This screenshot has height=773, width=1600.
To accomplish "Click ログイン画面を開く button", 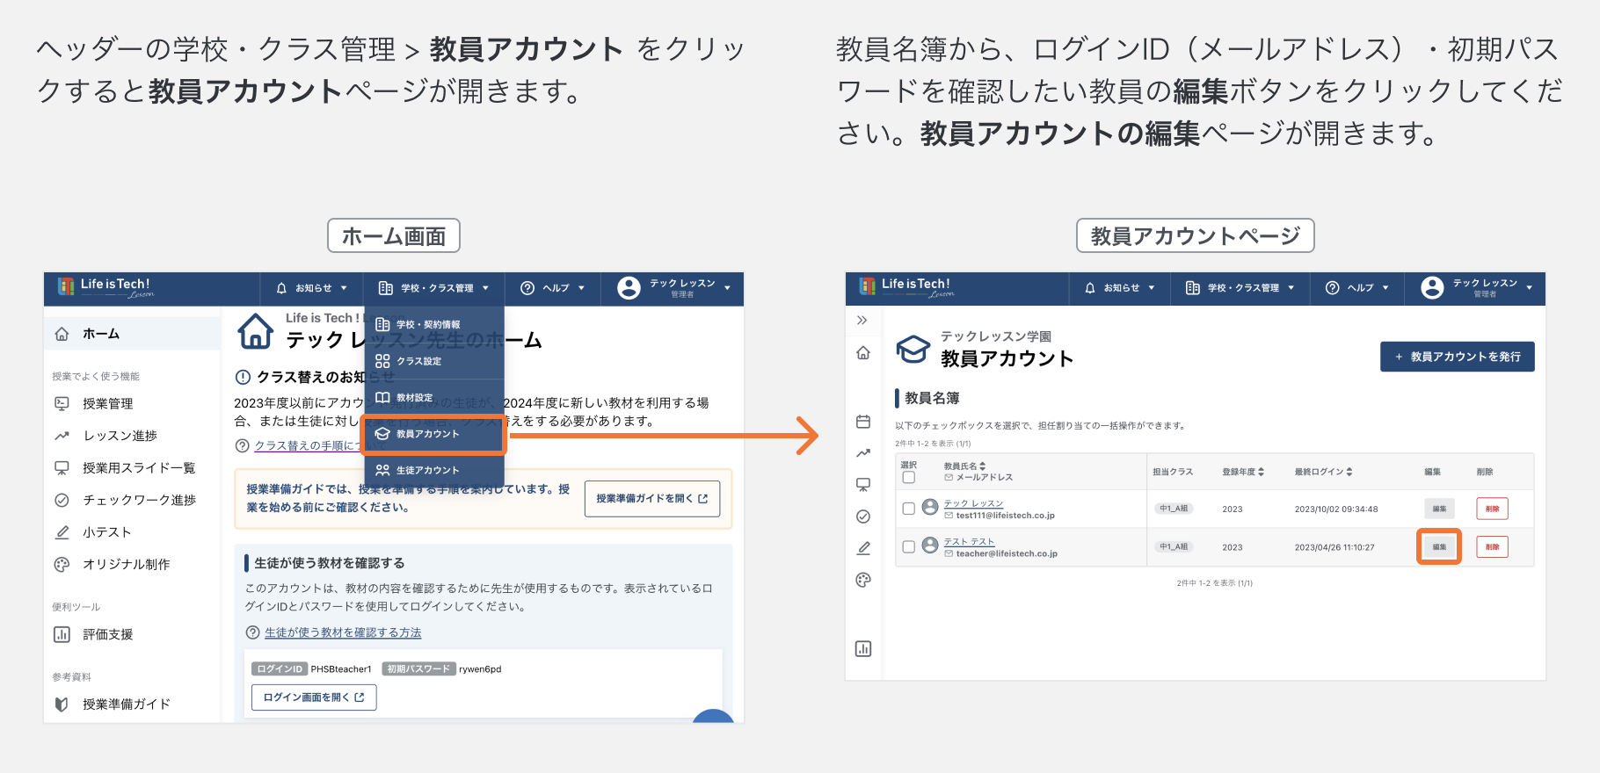I will (314, 697).
